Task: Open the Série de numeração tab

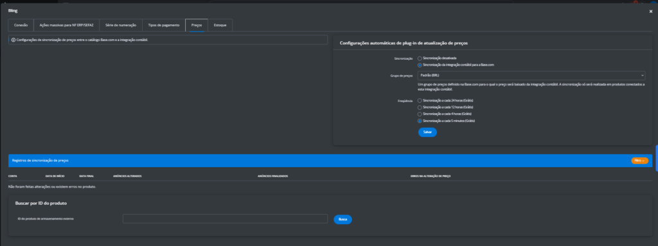Action: [x=121, y=25]
